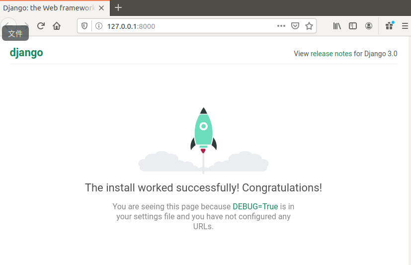This screenshot has height=265, width=411.
Task: Open Firefox account menu
Action: pyautogui.click(x=369, y=26)
